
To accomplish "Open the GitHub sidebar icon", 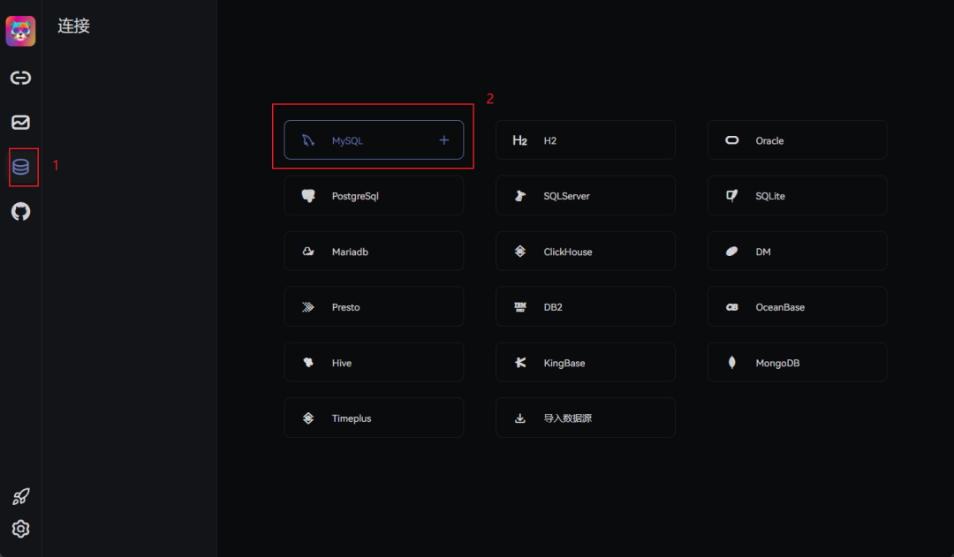I will coord(20,212).
